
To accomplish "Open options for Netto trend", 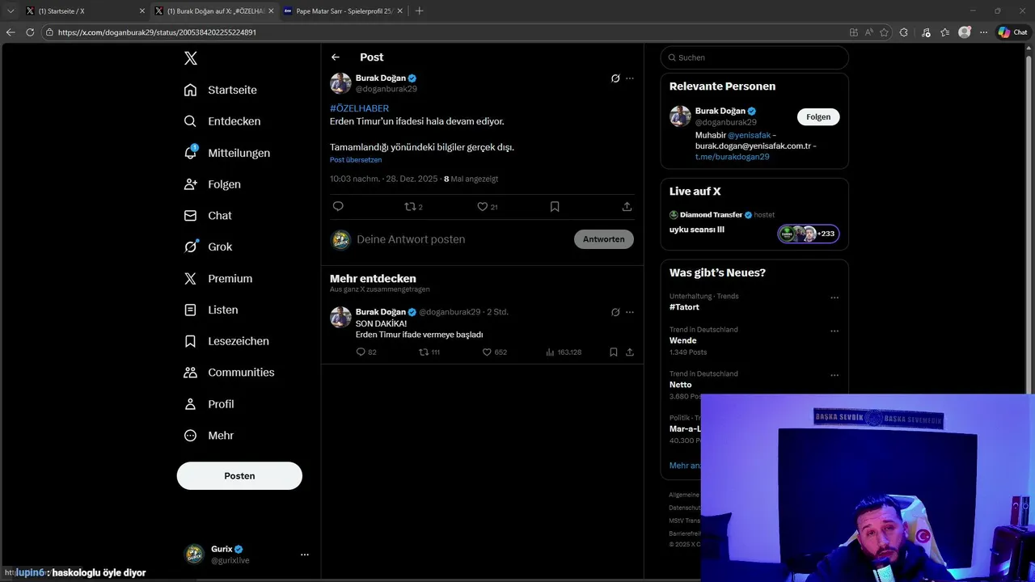I will (834, 376).
